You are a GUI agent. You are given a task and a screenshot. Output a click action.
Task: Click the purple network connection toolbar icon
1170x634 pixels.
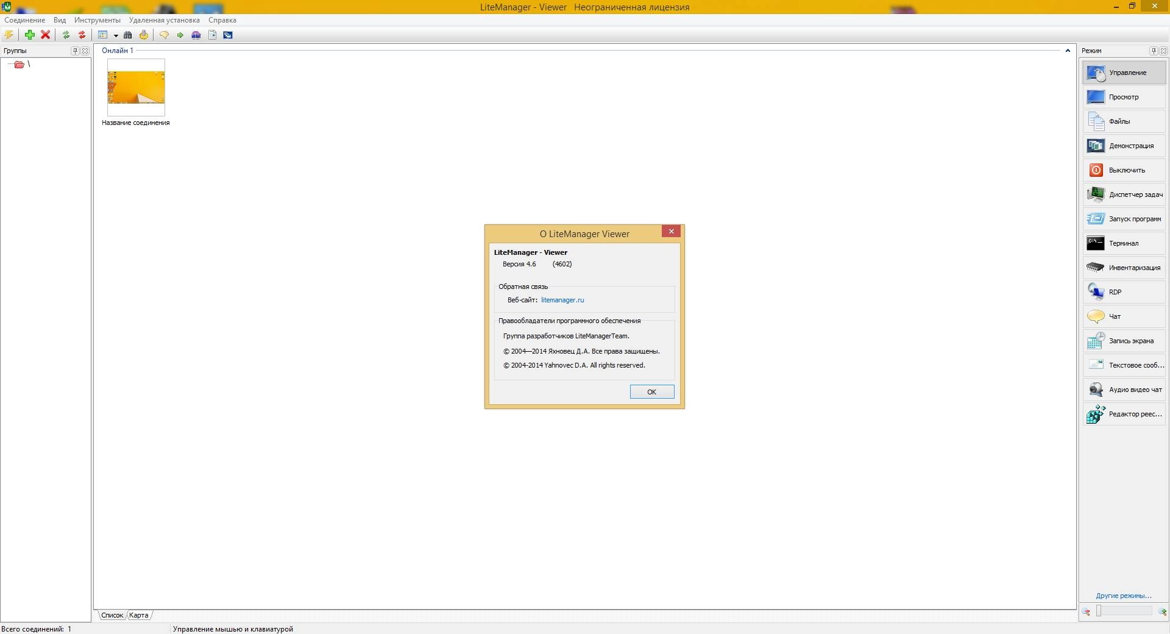pyautogui.click(x=196, y=35)
